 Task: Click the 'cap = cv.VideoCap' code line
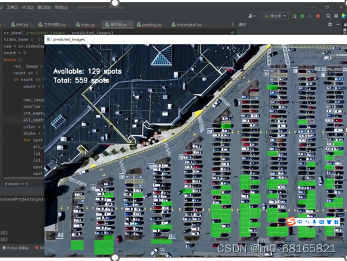point(24,46)
